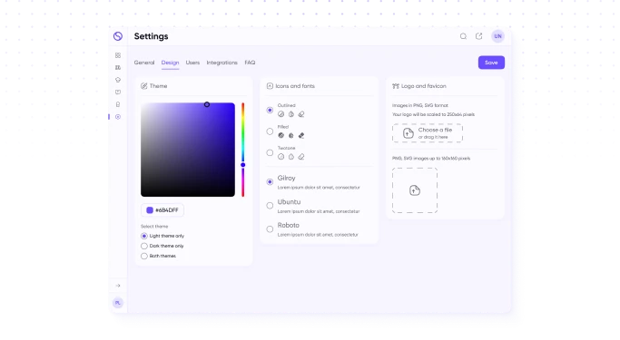This screenshot has width=620, height=340.
Task: Open the UN user avatar
Action: point(497,36)
